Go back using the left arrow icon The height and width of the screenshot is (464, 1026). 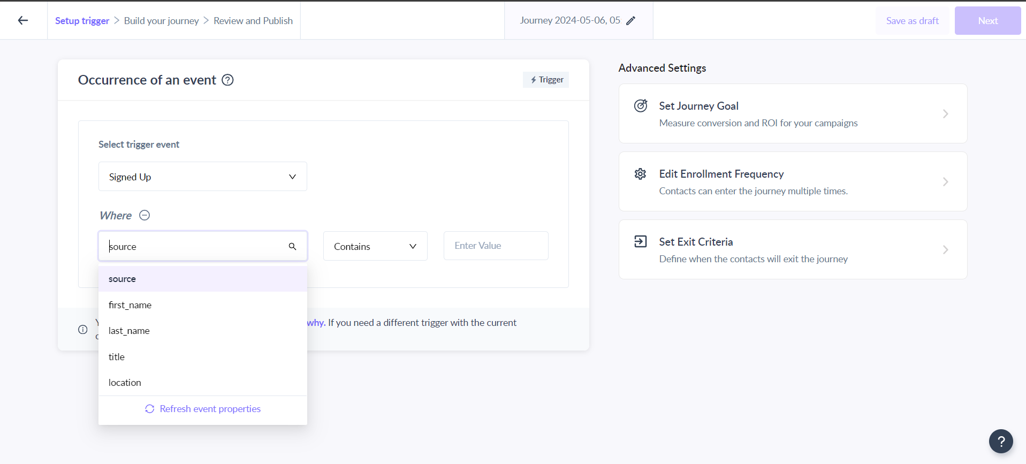coord(22,20)
